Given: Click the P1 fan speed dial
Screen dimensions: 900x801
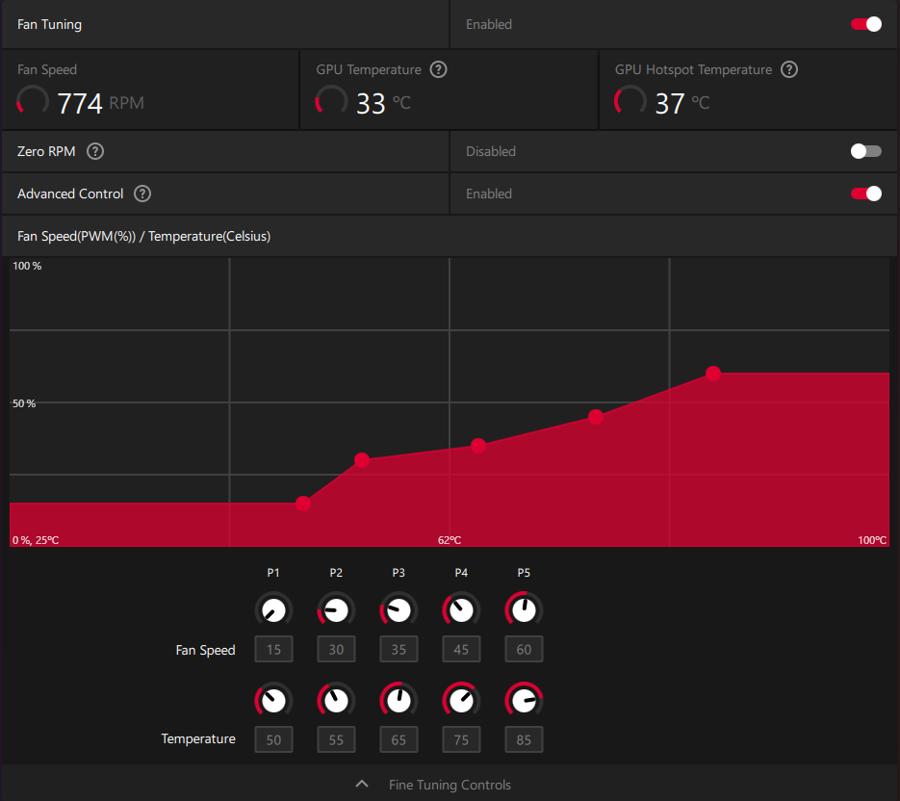Looking at the screenshot, I should (273, 609).
